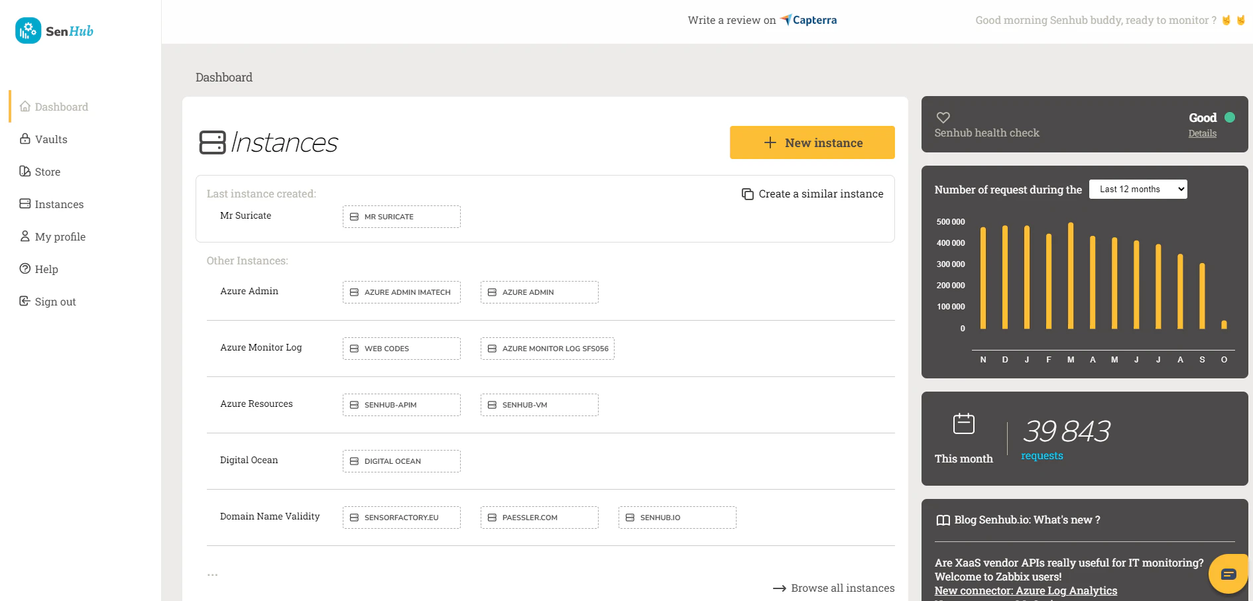Screen dimensions: 1253x601
Task: Click the SenHub logo
Action: 53,30
